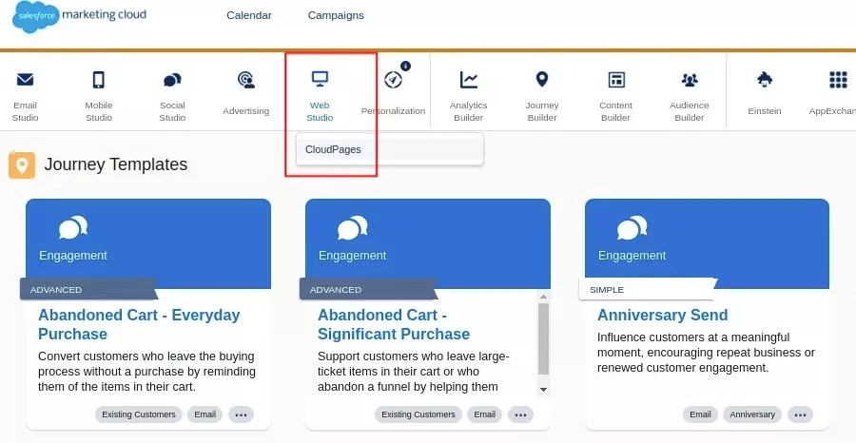
Task: Click scrollbar down arrow in Significant Purchase card
Action: coord(543,390)
